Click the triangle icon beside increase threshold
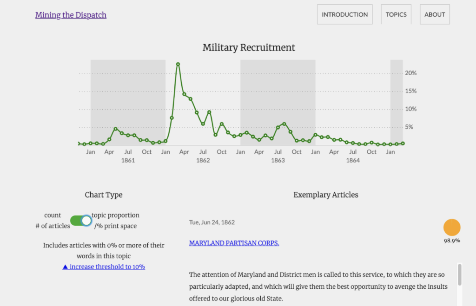 pyautogui.click(x=65, y=267)
